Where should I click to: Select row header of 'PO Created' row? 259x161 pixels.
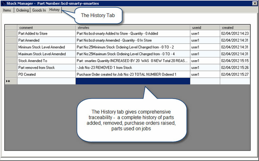[11, 74]
